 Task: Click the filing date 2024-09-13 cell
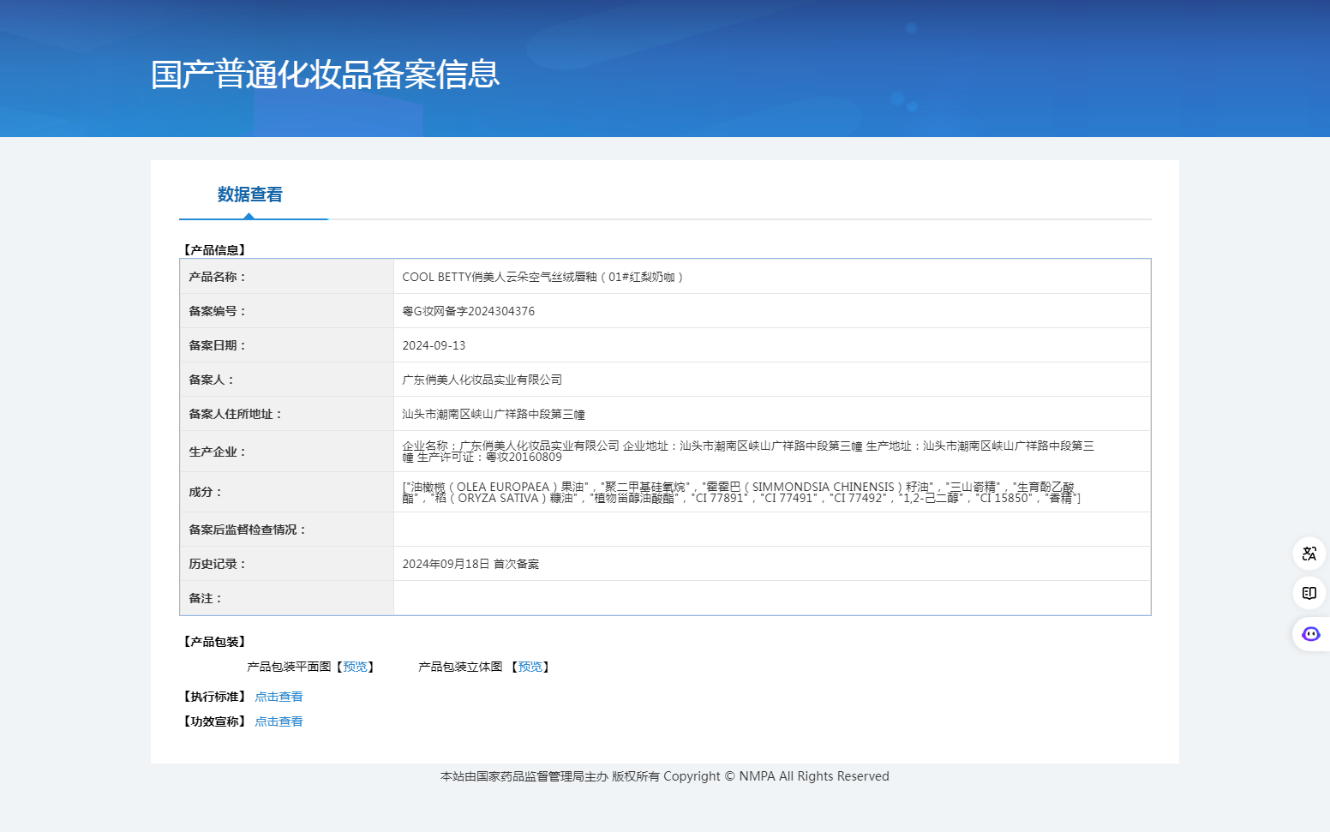tap(434, 345)
